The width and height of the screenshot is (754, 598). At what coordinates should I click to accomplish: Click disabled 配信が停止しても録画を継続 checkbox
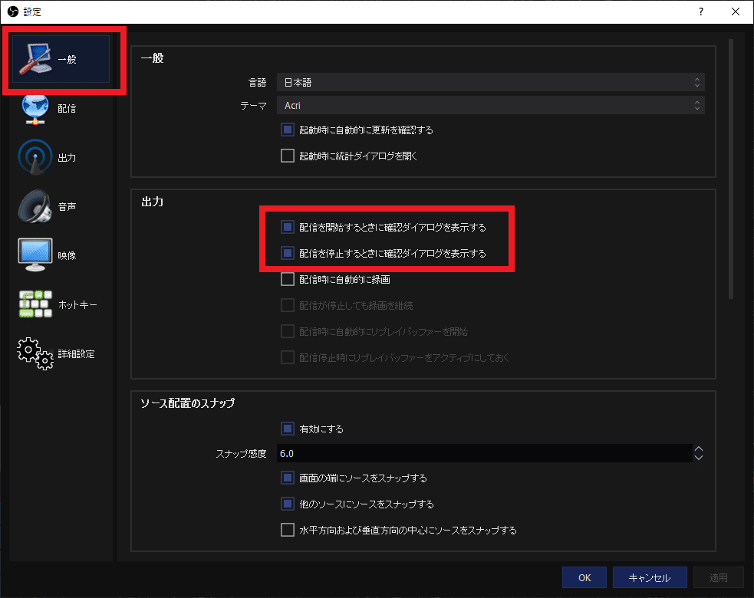pos(288,305)
